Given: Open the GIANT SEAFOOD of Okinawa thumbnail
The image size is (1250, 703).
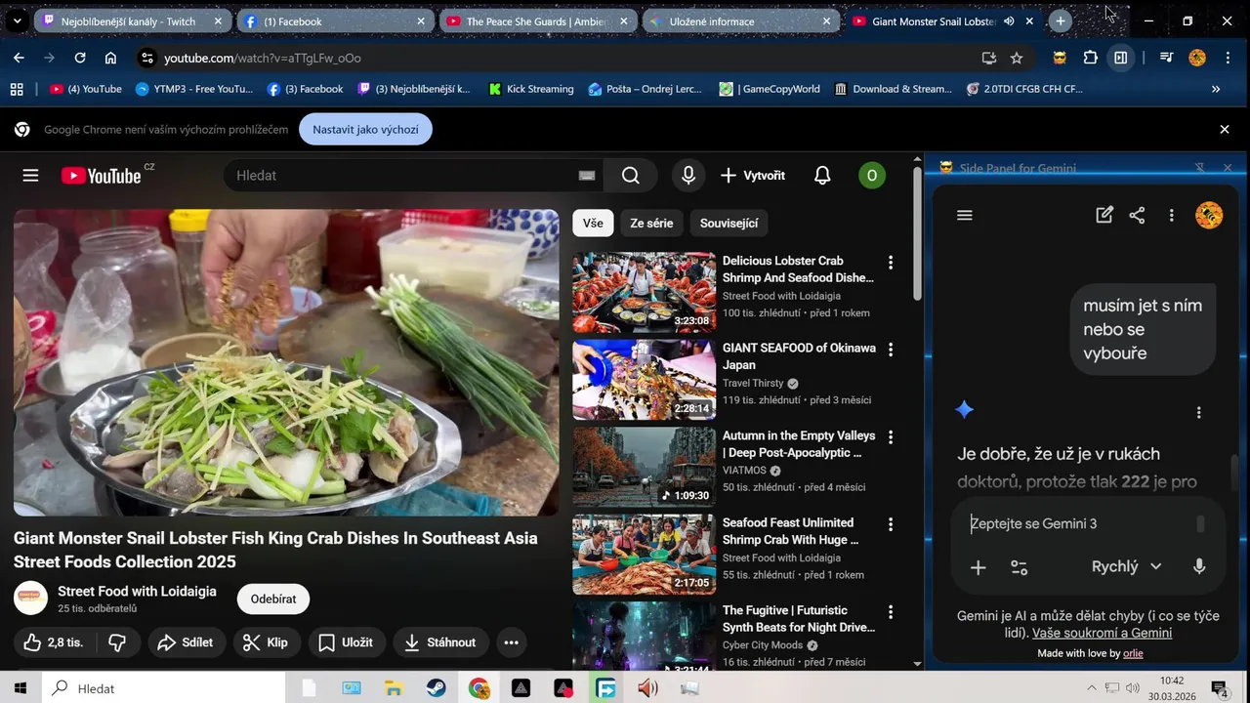Looking at the screenshot, I should tap(644, 380).
